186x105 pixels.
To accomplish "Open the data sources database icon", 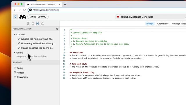I will (x=33, y=24).
